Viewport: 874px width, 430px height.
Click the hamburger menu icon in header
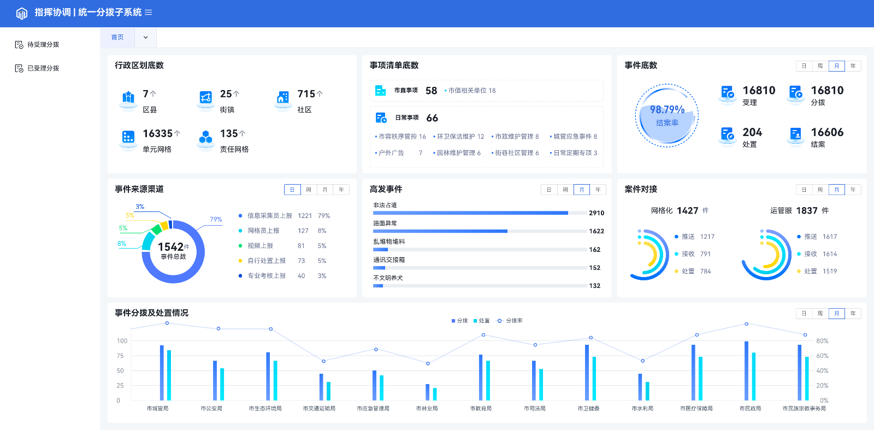(x=149, y=13)
